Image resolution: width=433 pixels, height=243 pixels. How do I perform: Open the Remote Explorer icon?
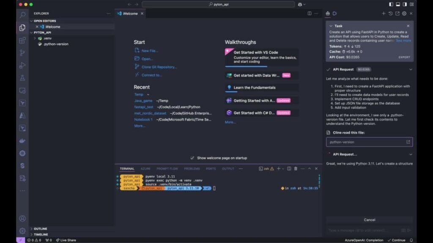(x=22, y=91)
